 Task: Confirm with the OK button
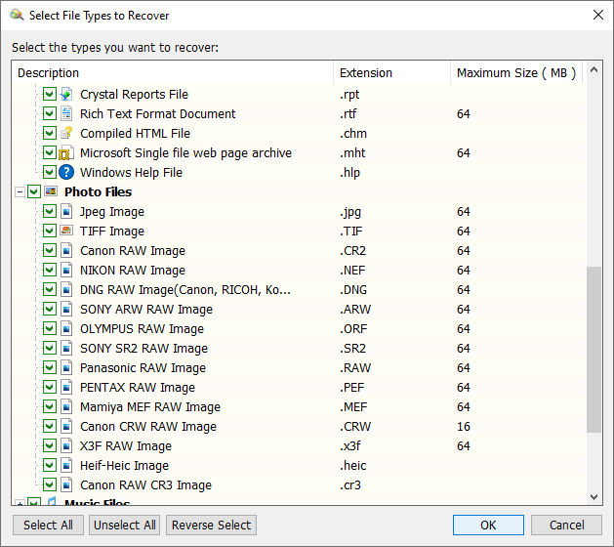488,526
